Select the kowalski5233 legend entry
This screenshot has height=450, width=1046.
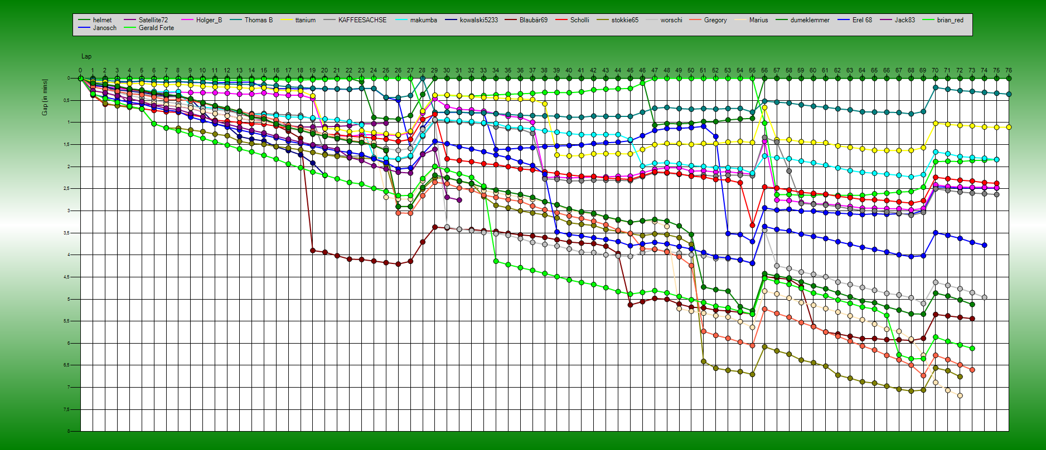pos(478,20)
